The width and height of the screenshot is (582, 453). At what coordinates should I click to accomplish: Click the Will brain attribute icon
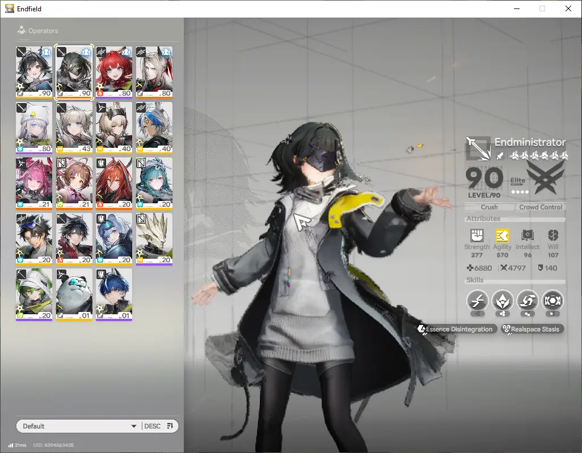click(x=553, y=236)
